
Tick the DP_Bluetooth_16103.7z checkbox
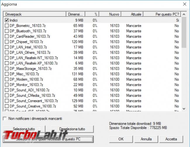(7, 31)
